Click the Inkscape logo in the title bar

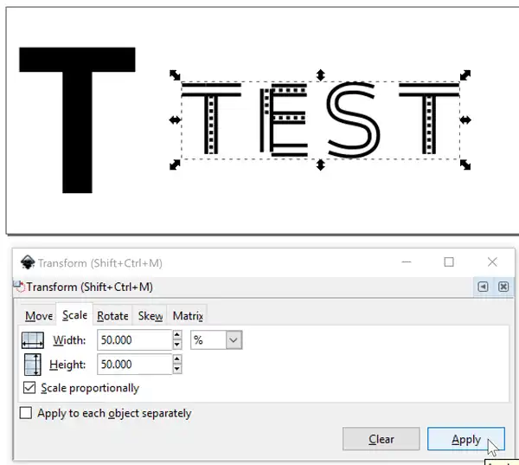point(27,263)
